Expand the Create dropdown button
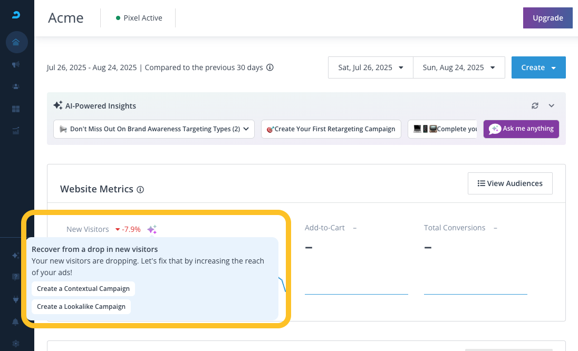This screenshot has width=578, height=351. point(538,67)
